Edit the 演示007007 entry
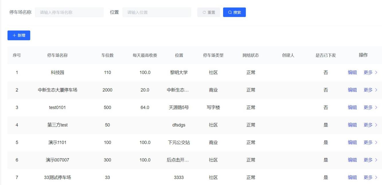Screen dimensions: 382x185 [352, 160]
